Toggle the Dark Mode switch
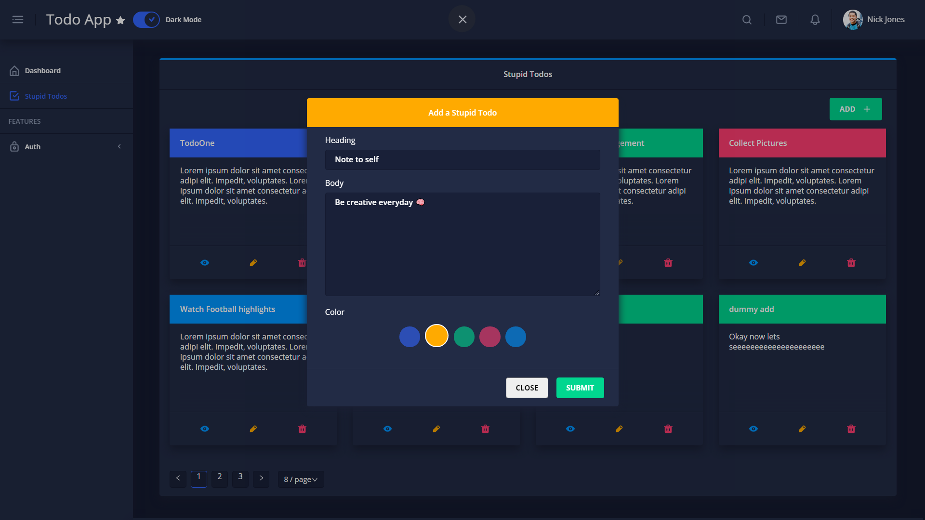 click(146, 20)
